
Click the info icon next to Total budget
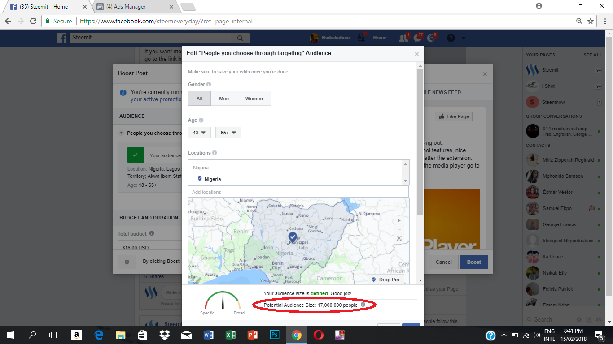click(152, 234)
